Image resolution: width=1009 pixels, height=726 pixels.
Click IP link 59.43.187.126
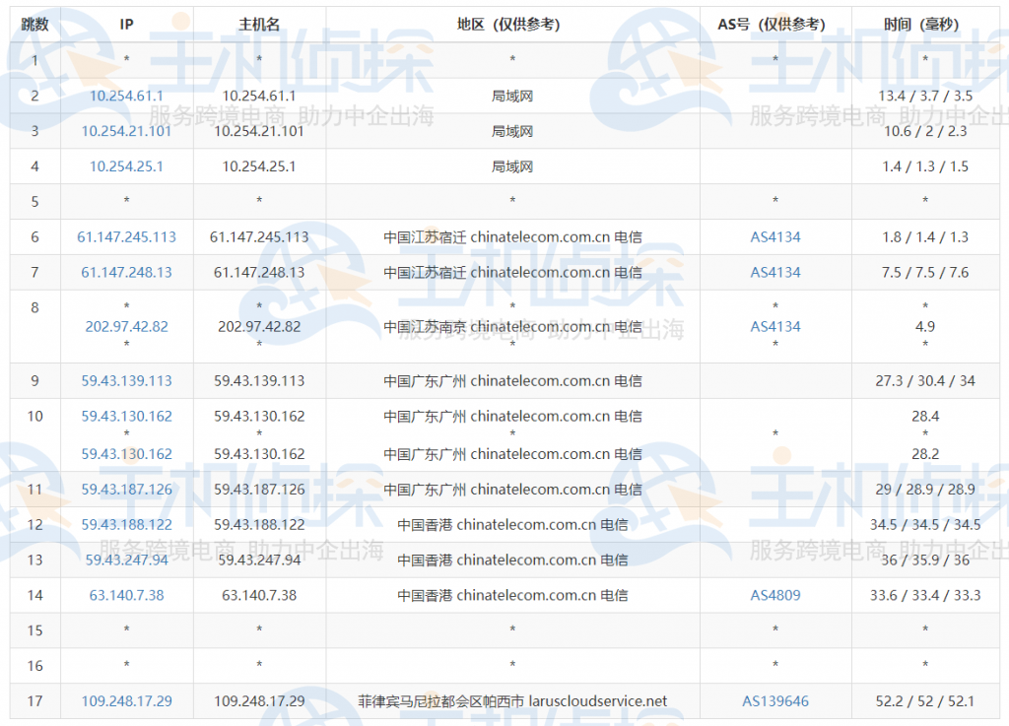coord(126,490)
